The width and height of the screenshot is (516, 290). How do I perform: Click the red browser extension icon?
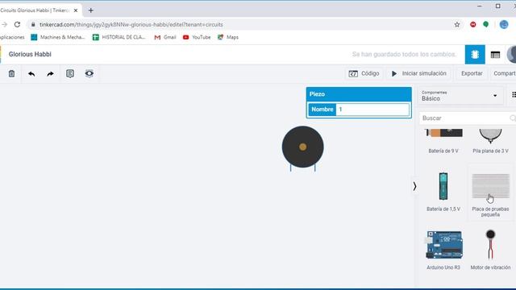pyautogui.click(x=473, y=24)
